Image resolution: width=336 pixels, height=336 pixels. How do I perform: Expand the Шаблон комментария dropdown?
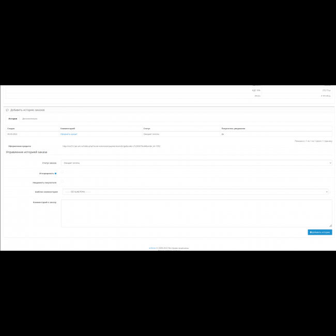click(195, 192)
